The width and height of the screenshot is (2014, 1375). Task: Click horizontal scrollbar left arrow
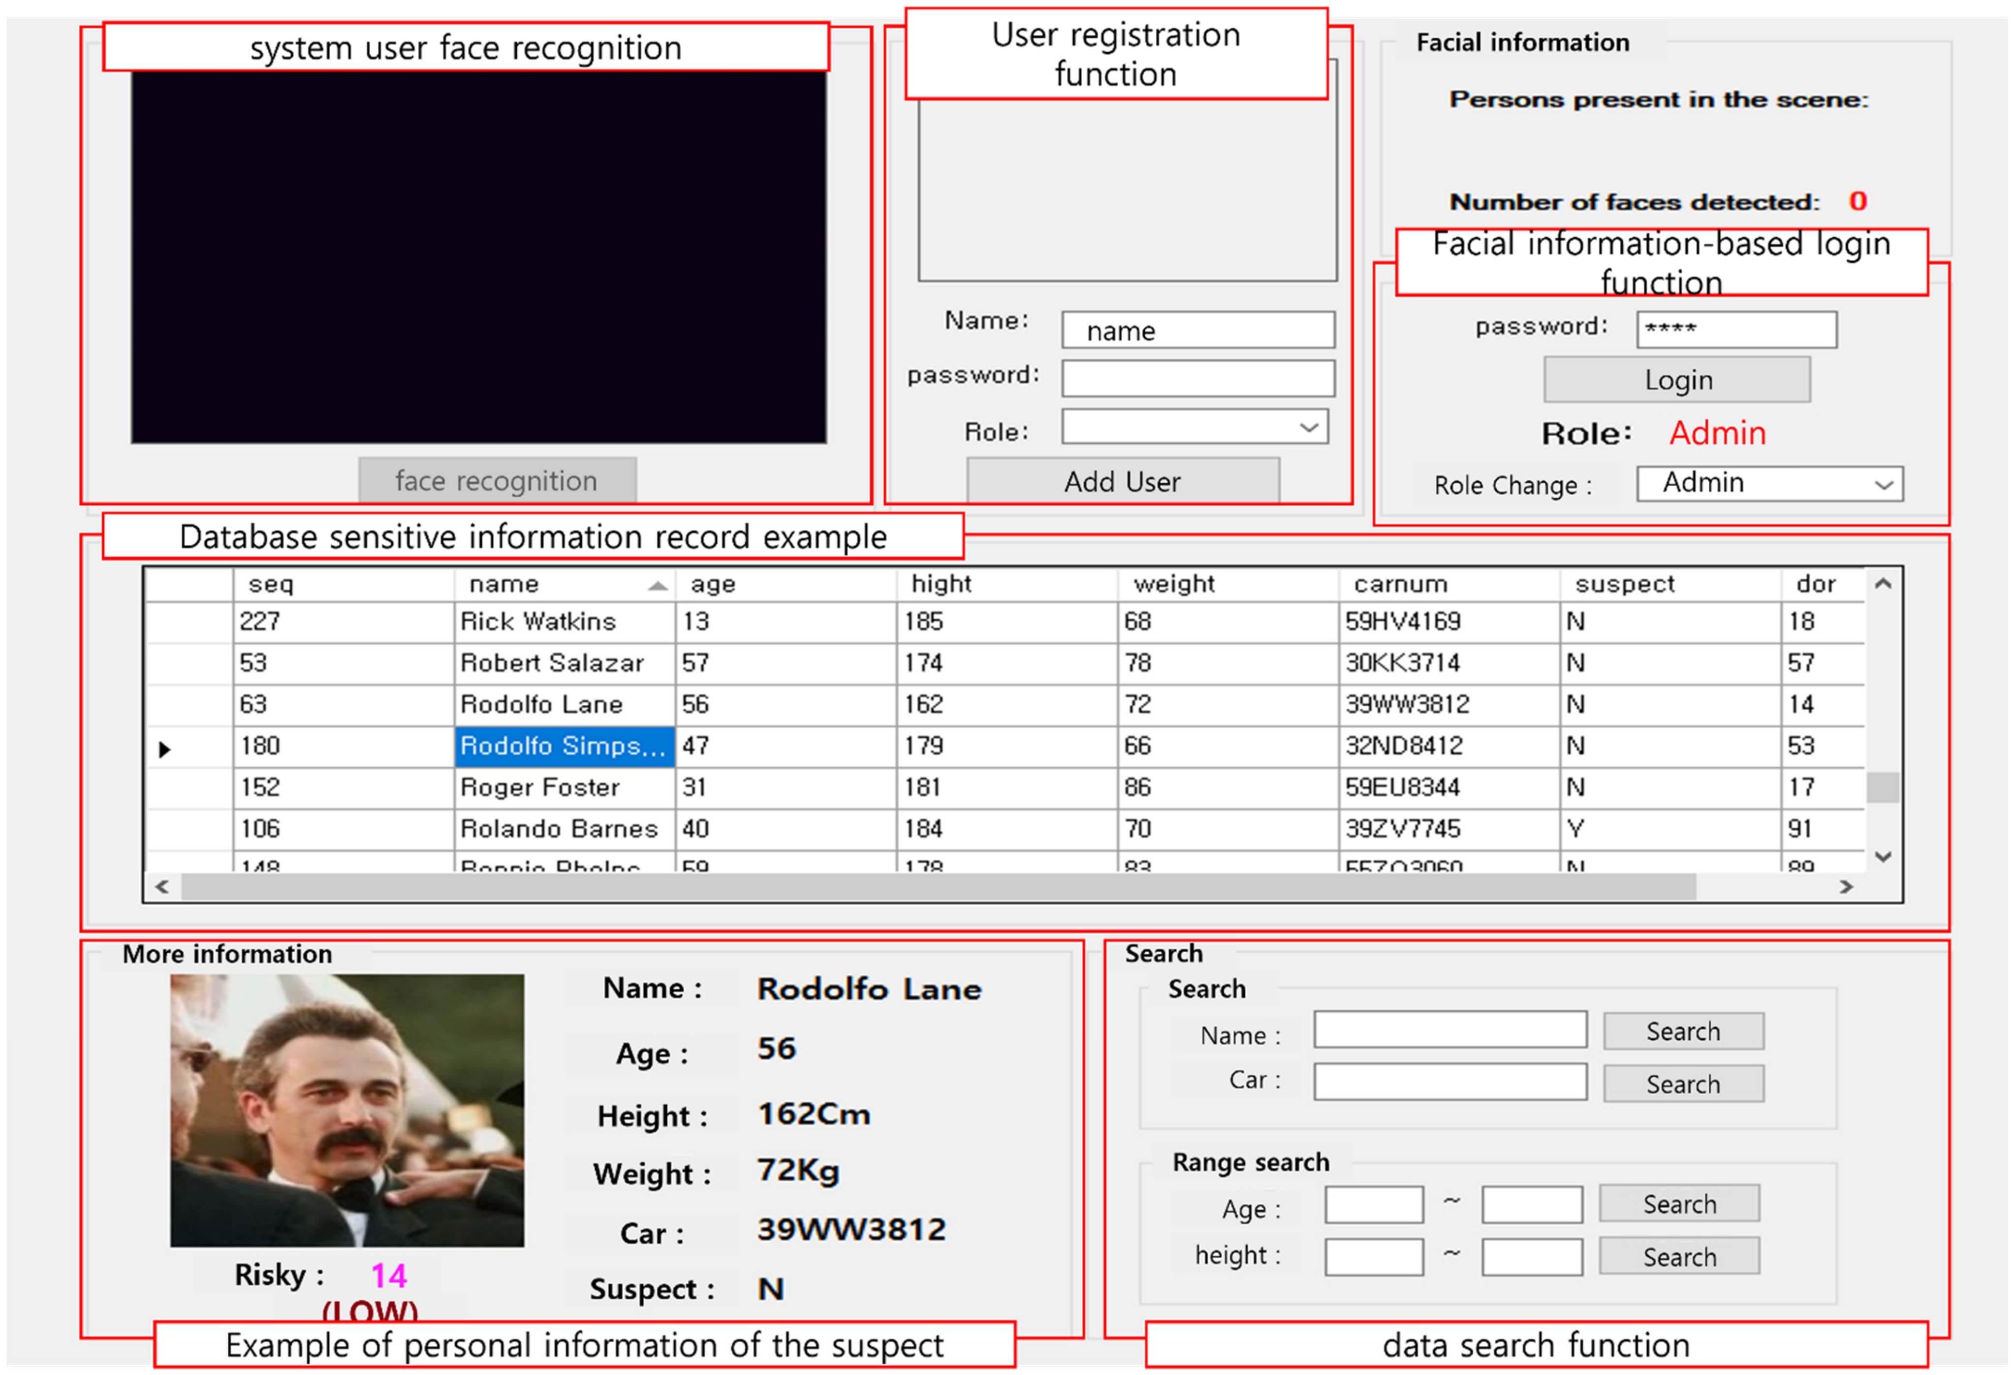tap(162, 886)
